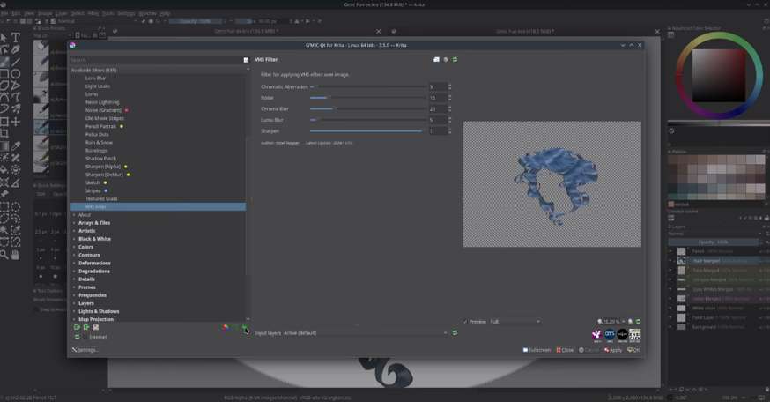Select the Ellipse tool in Krita toolbox
The image size is (770, 402).
(15, 74)
